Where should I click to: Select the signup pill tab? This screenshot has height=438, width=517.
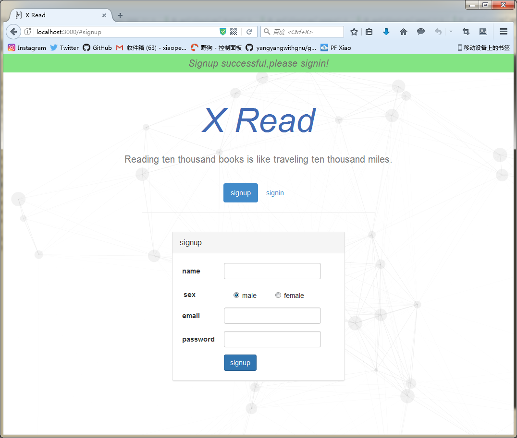241,193
